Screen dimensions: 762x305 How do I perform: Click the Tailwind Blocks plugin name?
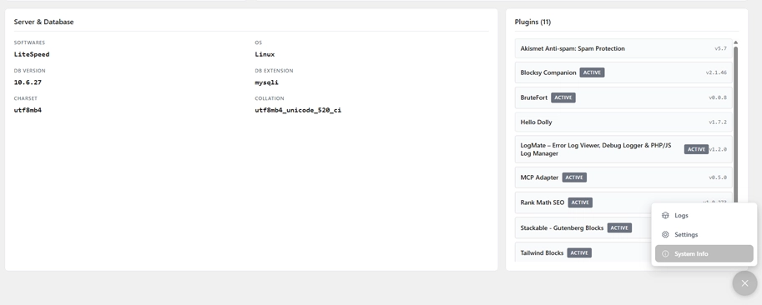point(542,253)
